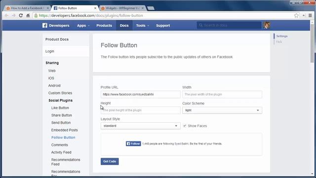Image resolution: width=316 pixels, height=178 pixels.
Task: Open the Send Button docs link
Action: pos(61,123)
